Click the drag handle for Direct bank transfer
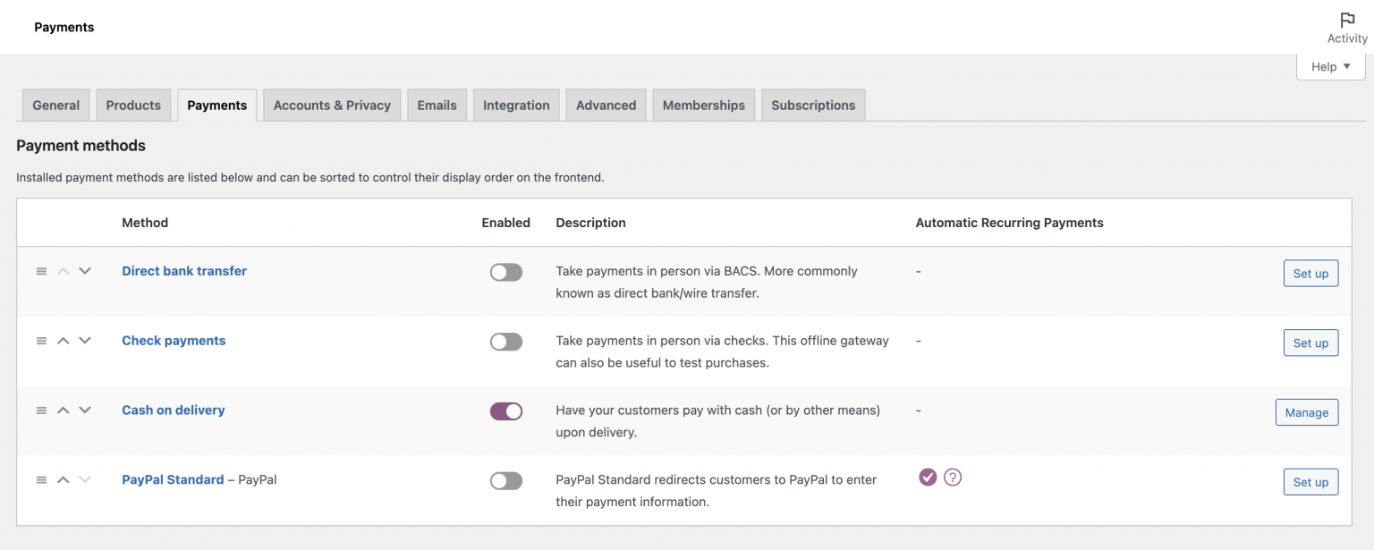 coord(41,271)
